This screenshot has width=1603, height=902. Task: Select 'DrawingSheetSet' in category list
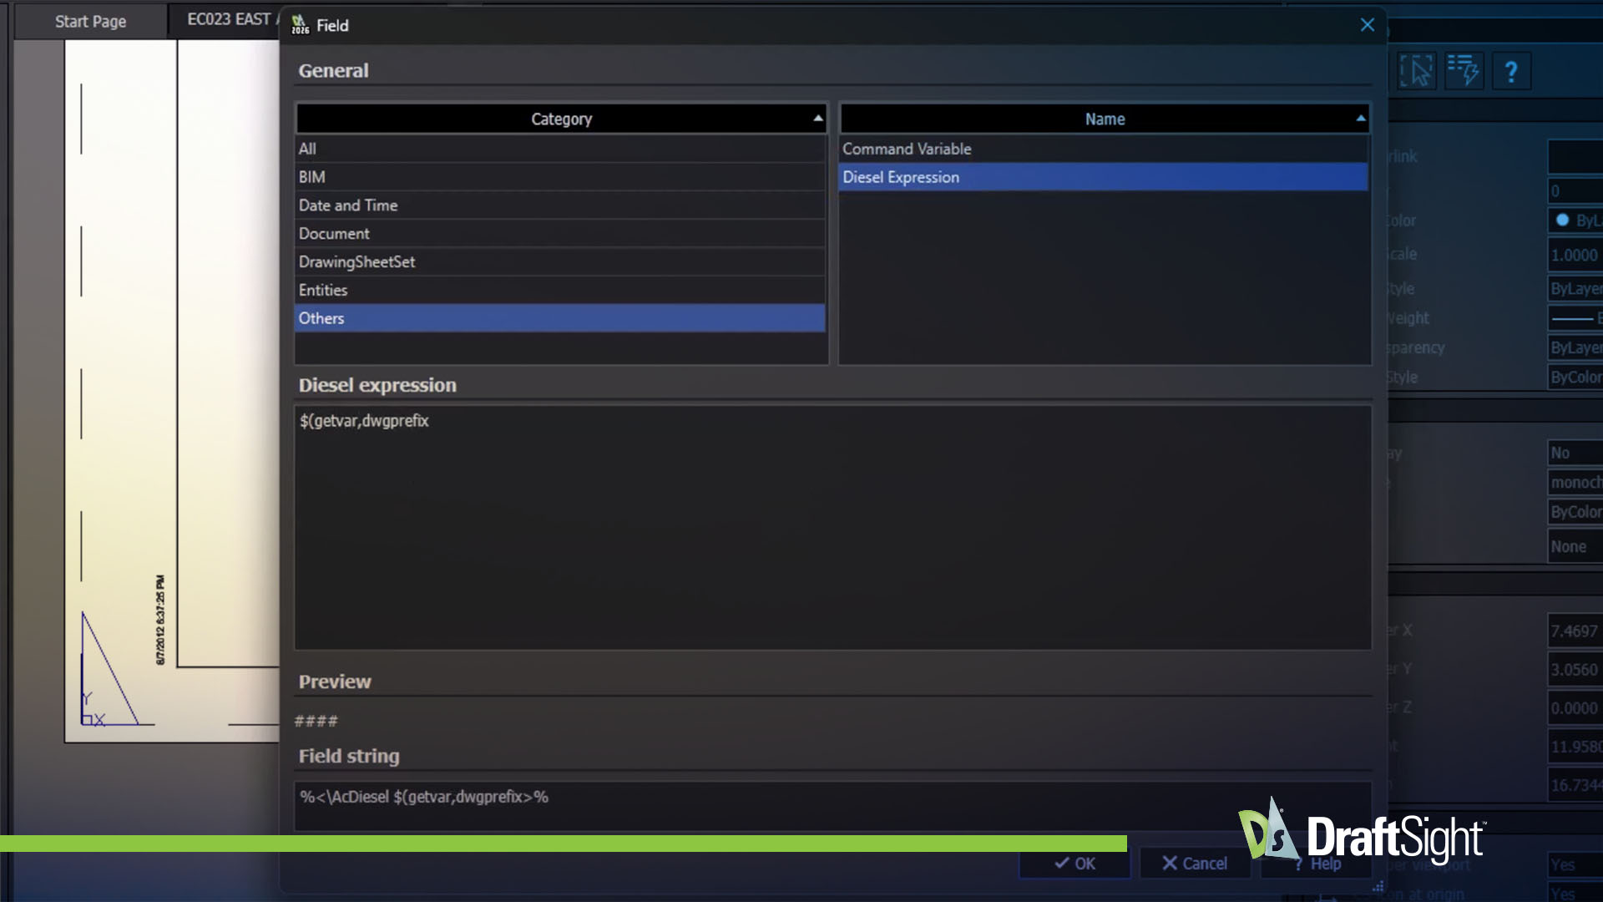[x=560, y=262]
